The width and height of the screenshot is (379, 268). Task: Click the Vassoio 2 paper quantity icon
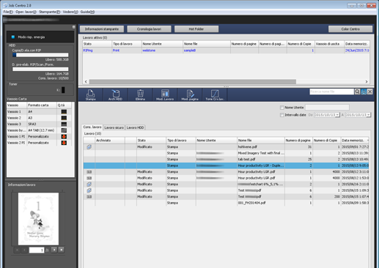[x=64, y=118]
